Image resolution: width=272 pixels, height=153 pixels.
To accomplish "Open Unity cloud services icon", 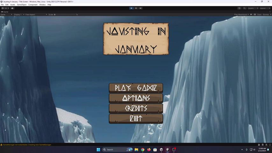I will coord(12,8).
